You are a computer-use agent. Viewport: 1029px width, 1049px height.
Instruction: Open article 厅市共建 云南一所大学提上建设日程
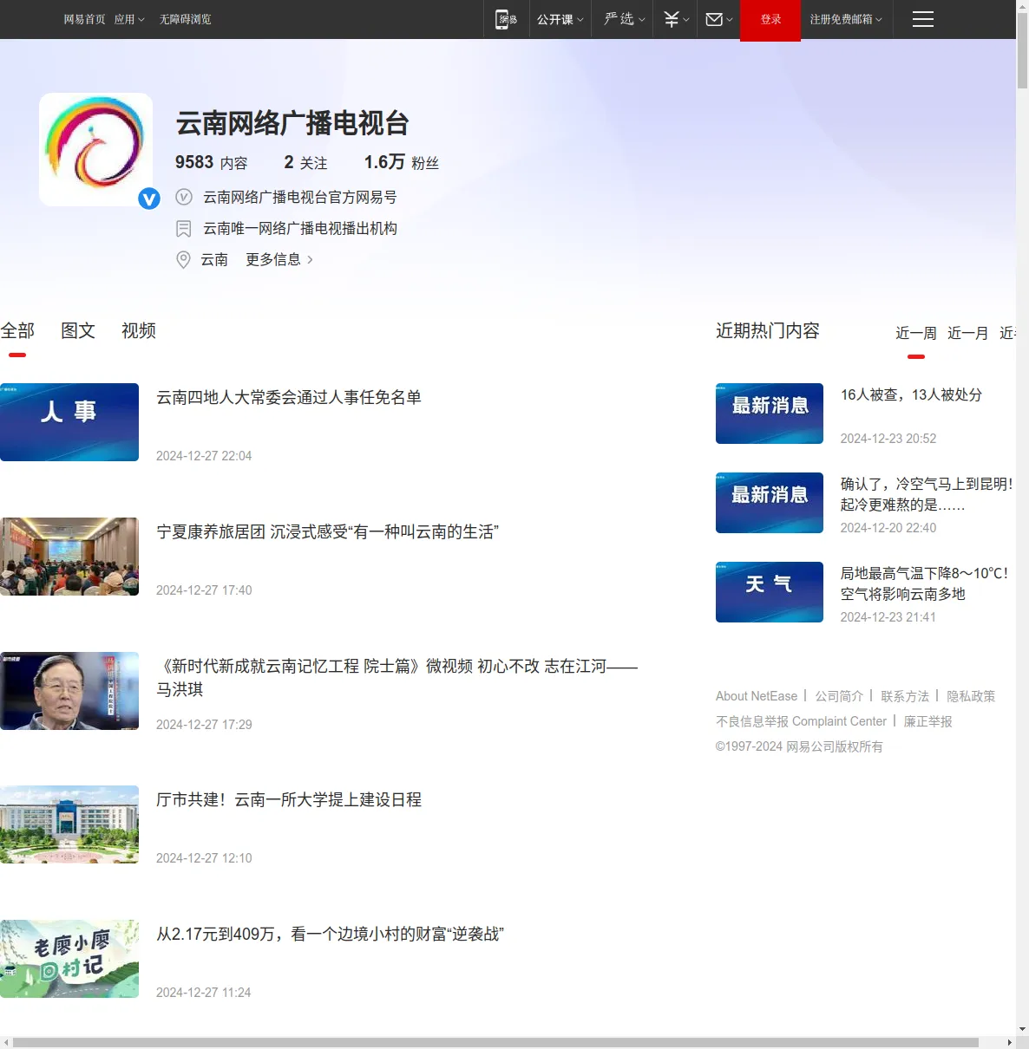tap(289, 799)
